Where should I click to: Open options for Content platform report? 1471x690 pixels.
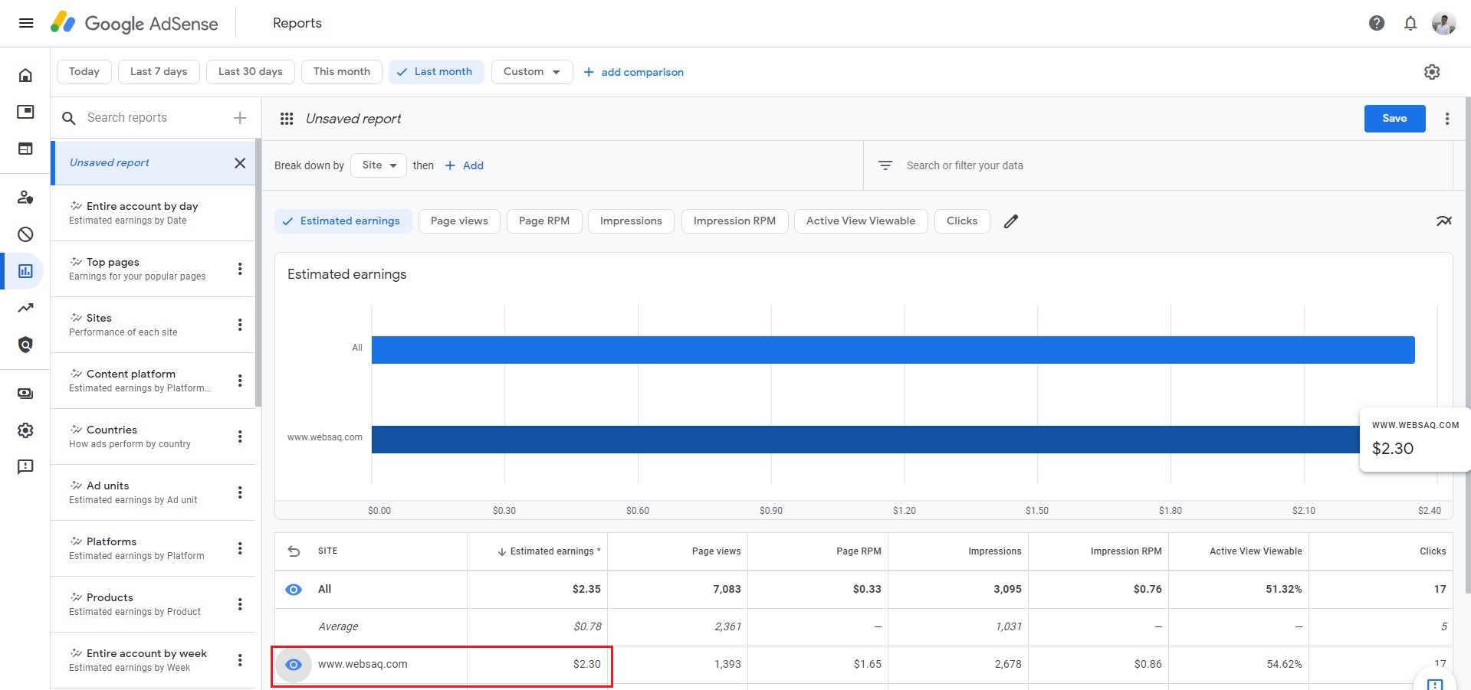pyautogui.click(x=240, y=381)
